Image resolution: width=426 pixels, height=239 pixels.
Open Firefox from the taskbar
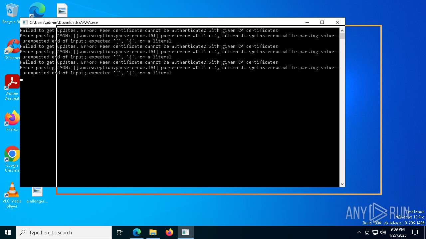coord(169,232)
